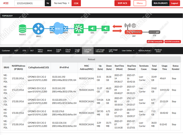Open the Check Voice tab
This screenshot has width=183, height=135.
point(68,50)
